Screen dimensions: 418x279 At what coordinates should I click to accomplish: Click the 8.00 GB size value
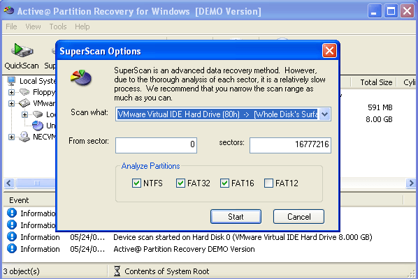[x=379, y=119]
